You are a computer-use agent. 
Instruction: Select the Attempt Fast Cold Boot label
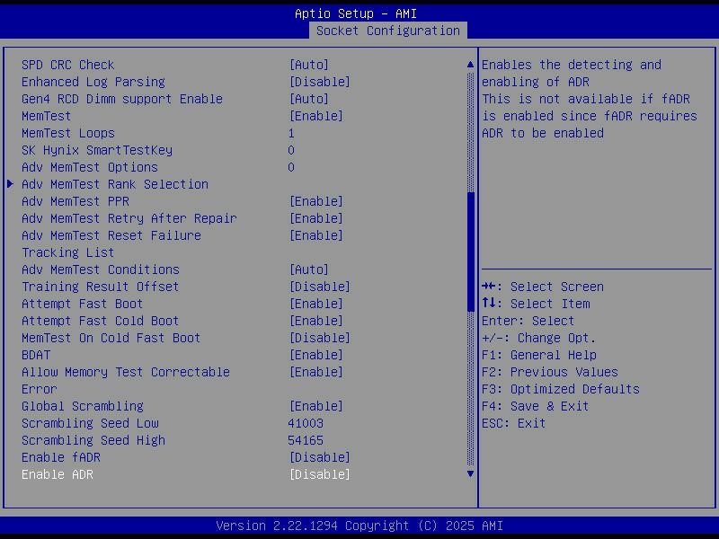point(100,321)
